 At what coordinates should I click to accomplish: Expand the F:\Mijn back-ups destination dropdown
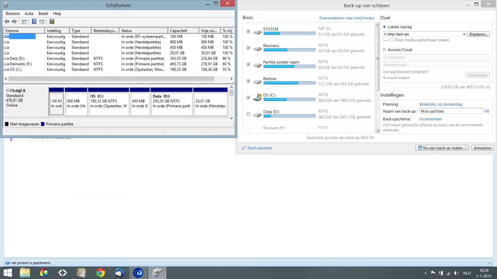click(464, 34)
